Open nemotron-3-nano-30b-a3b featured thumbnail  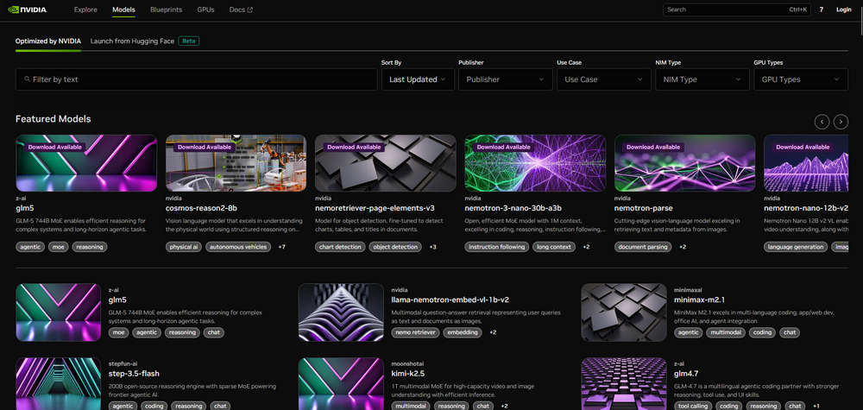(535, 163)
